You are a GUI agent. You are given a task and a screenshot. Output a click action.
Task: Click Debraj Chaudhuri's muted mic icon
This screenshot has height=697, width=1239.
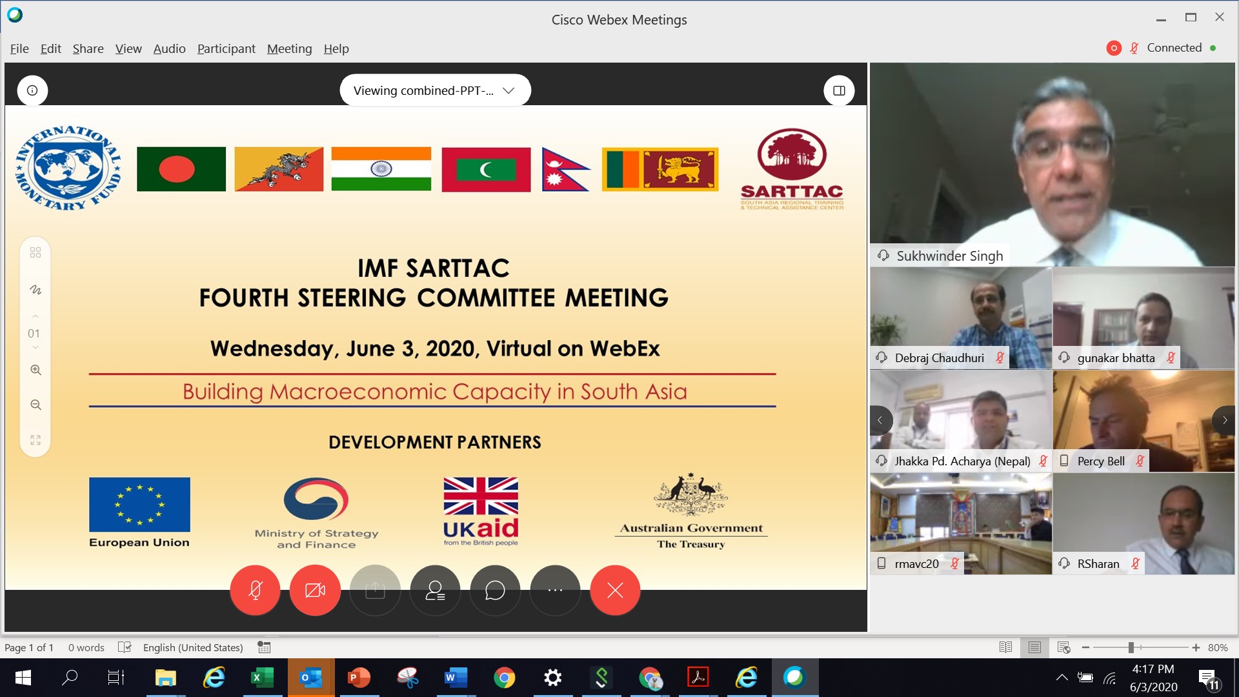pyautogui.click(x=1000, y=358)
